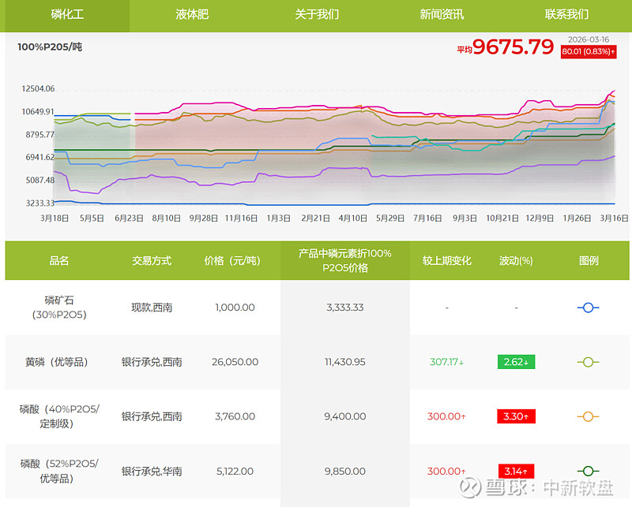The image size is (632, 507).
Task: Click the 6941.62 y-axis value
Action: pos(40,158)
